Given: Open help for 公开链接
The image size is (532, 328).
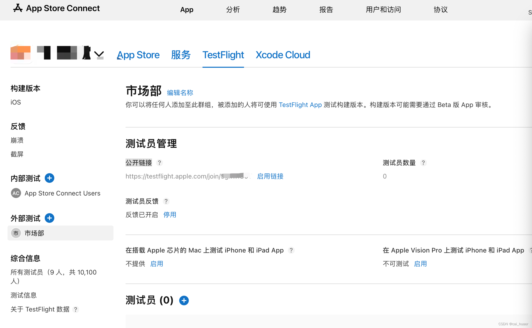Looking at the screenshot, I should tap(159, 163).
